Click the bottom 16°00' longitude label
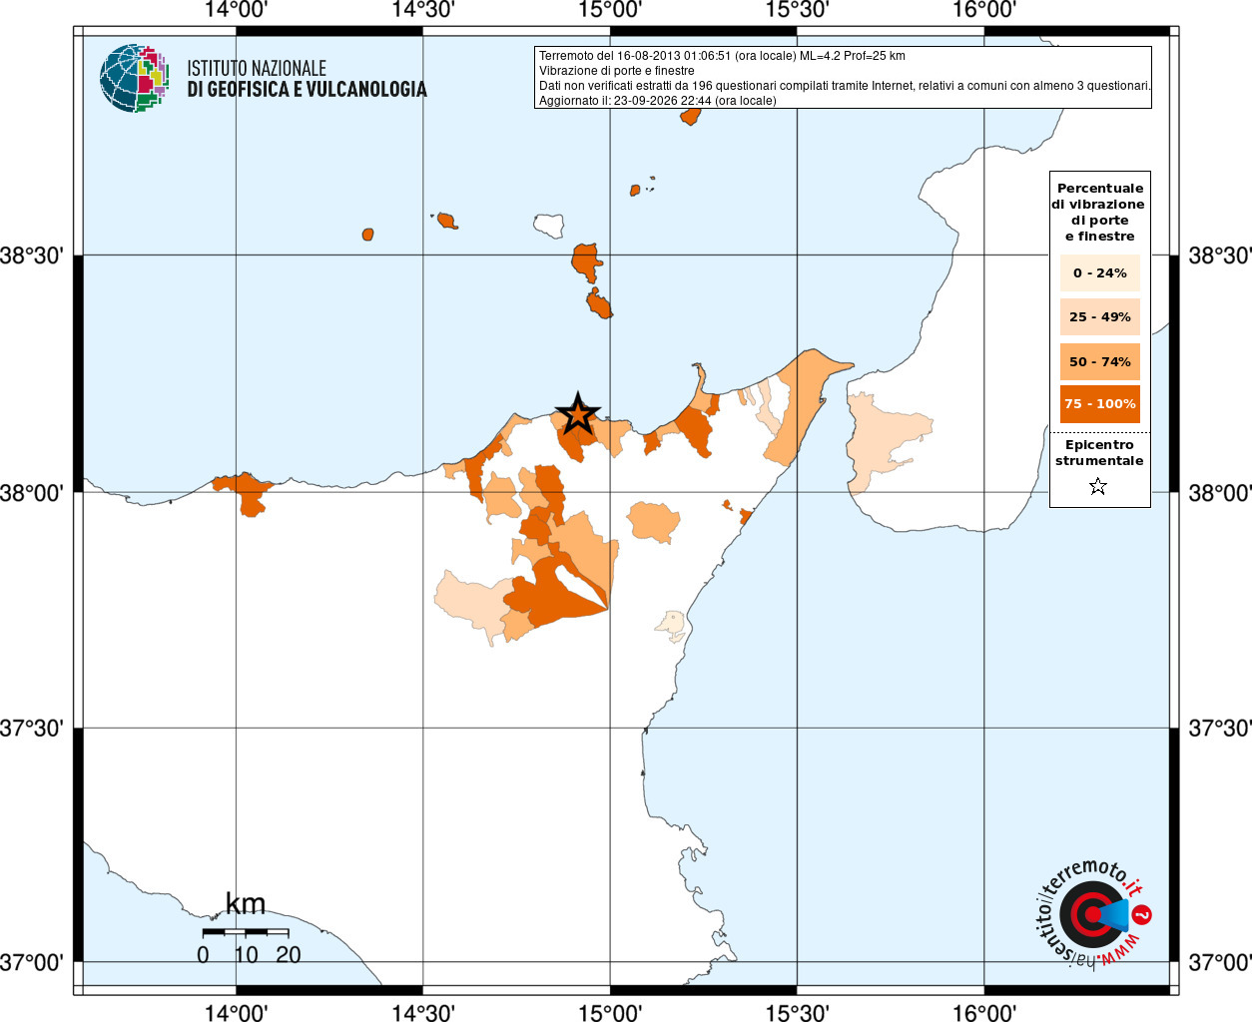The width and height of the screenshot is (1252, 1022). (984, 1012)
